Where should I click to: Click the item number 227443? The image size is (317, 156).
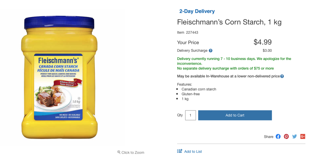pyautogui.click(x=192, y=32)
